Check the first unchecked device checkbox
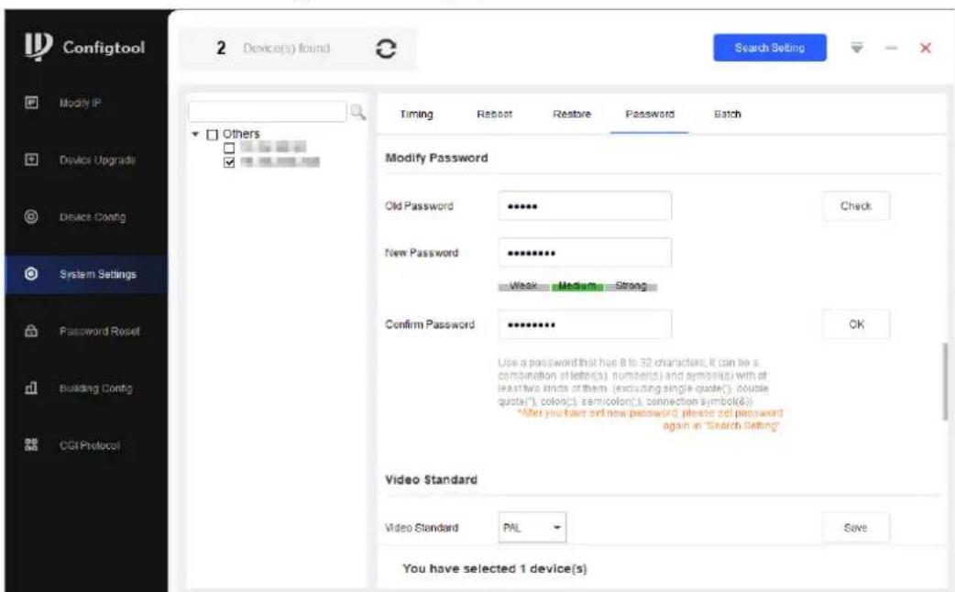 229,148
